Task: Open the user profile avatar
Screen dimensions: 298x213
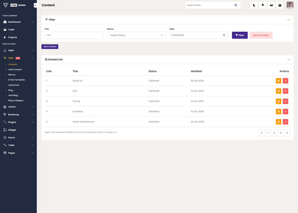Action: (290, 5)
